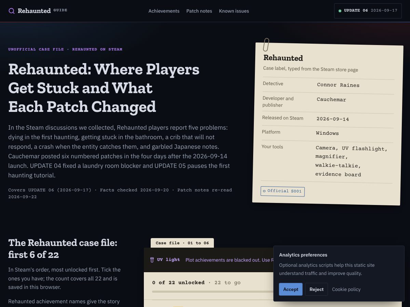Click the 'Released on Steam' row label

click(283, 118)
